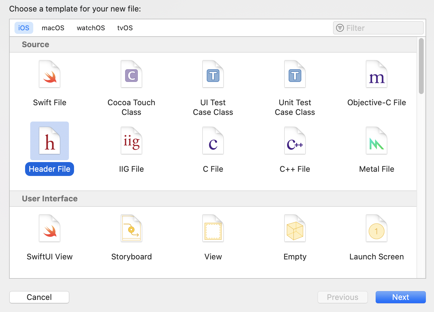Image resolution: width=434 pixels, height=312 pixels.
Task: Click the "C File" label
Action: [213, 169]
